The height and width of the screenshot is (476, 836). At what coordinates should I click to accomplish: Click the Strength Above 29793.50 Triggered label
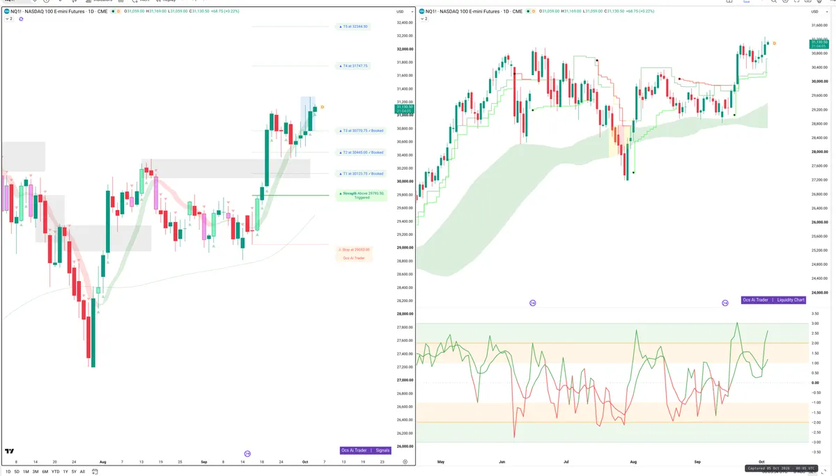(361, 196)
